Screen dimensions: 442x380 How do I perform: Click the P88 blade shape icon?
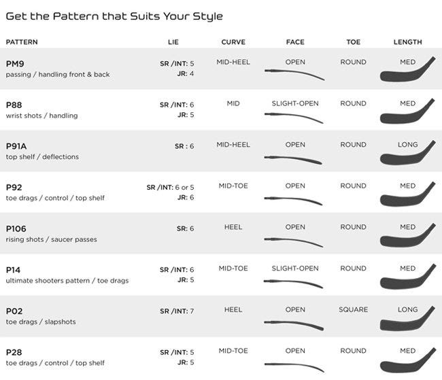[407, 113]
